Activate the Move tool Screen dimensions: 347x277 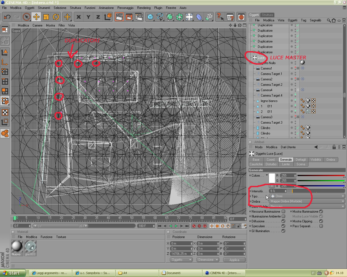click(36, 17)
